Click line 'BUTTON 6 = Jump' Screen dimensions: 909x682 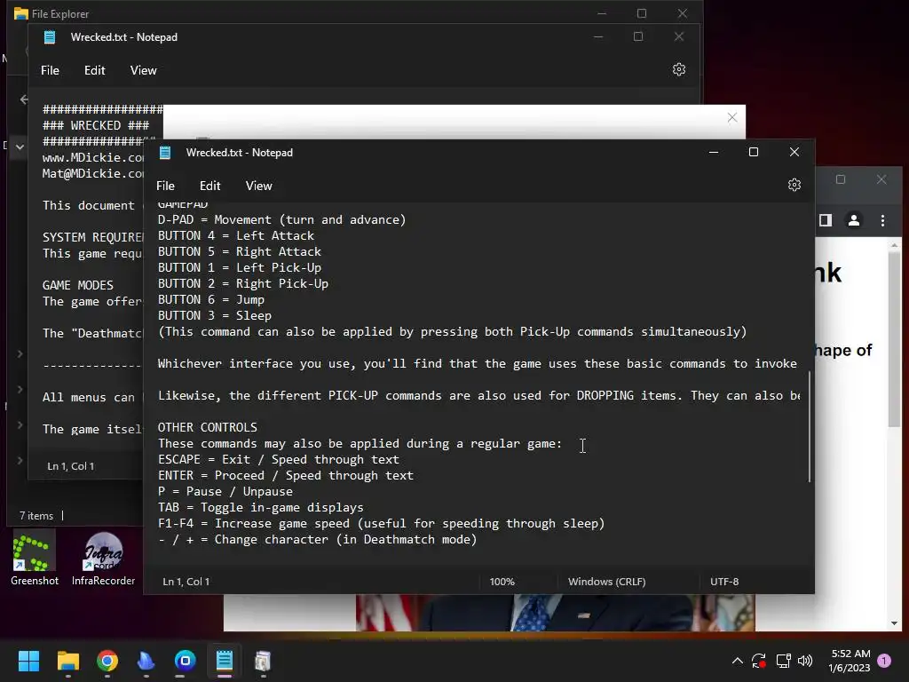(x=211, y=300)
